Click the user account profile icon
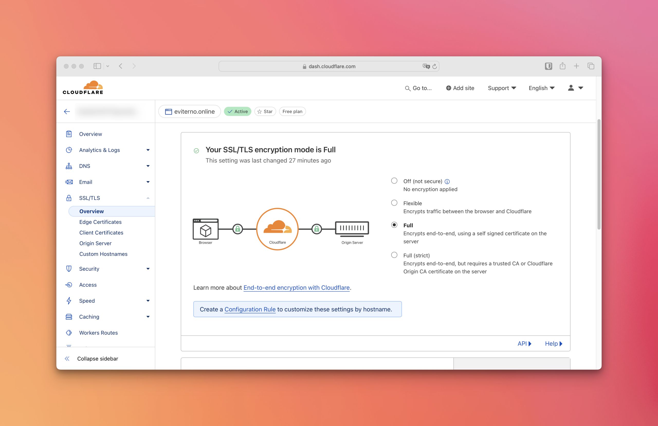Image resolution: width=658 pixels, height=426 pixels. 571,88
